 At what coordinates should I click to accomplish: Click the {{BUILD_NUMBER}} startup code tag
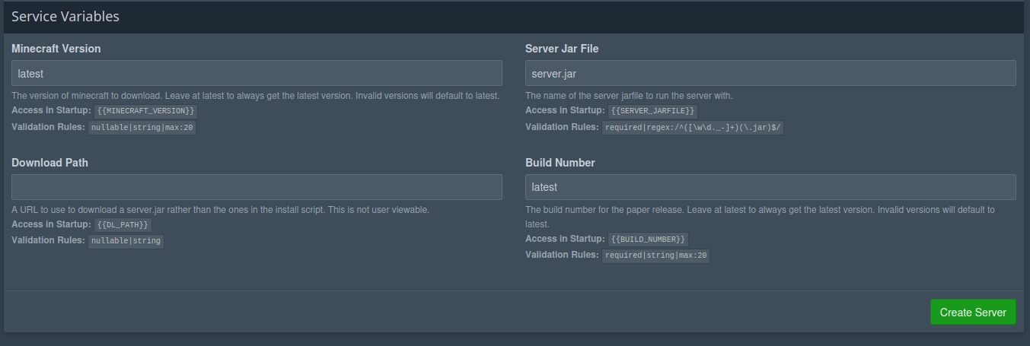(x=648, y=240)
